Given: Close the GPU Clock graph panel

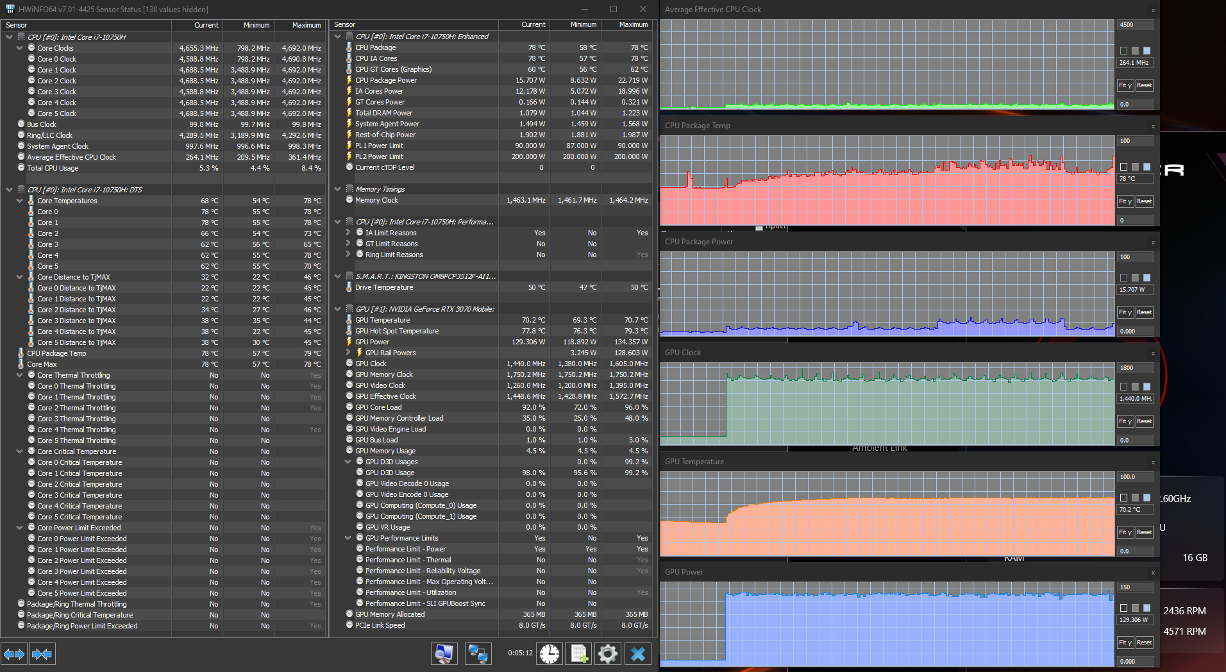Looking at the screenshot, I should tap(1153, 353).
